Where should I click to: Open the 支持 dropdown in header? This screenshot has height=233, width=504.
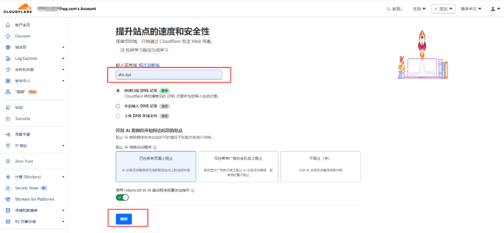tap(419, 9)
